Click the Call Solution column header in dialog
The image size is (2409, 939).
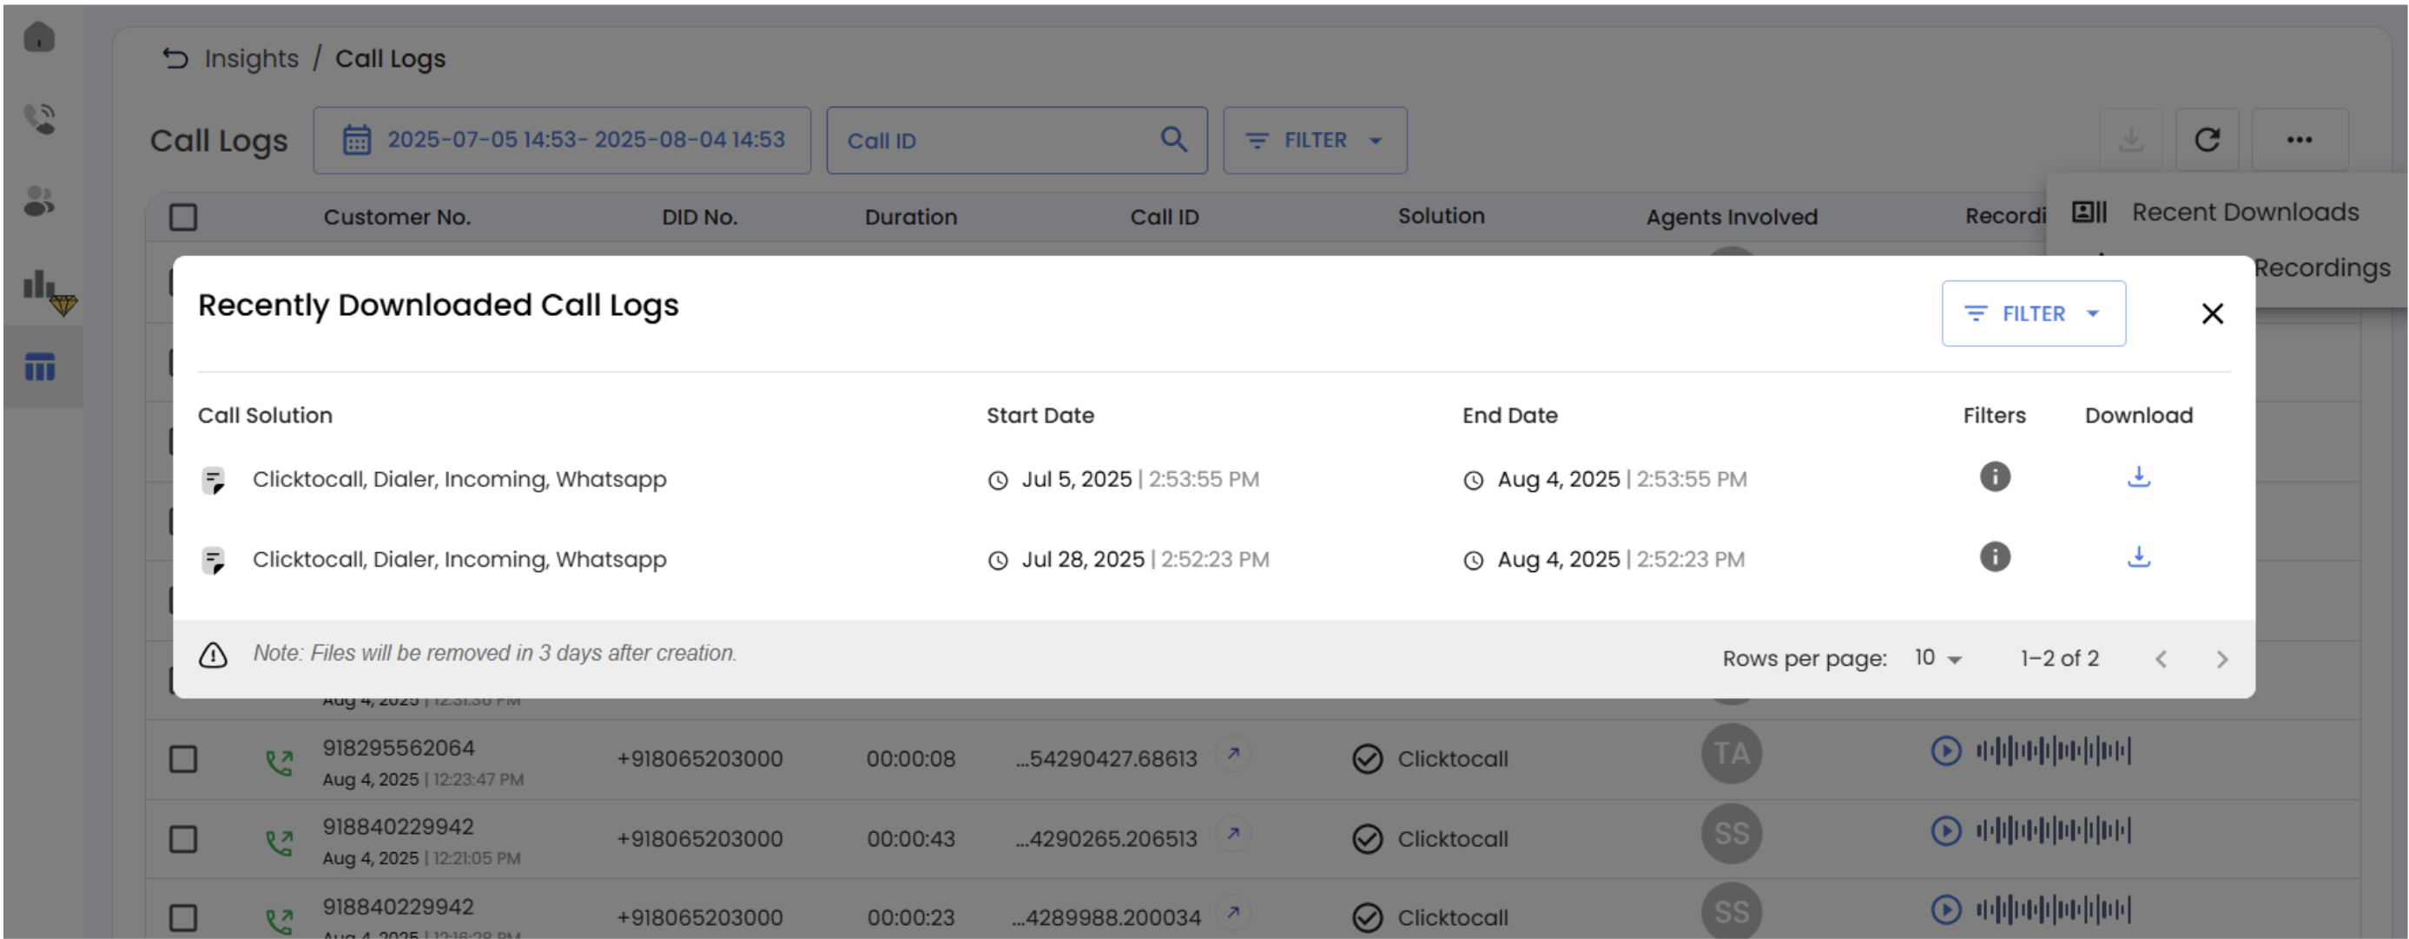pos(265,416)
